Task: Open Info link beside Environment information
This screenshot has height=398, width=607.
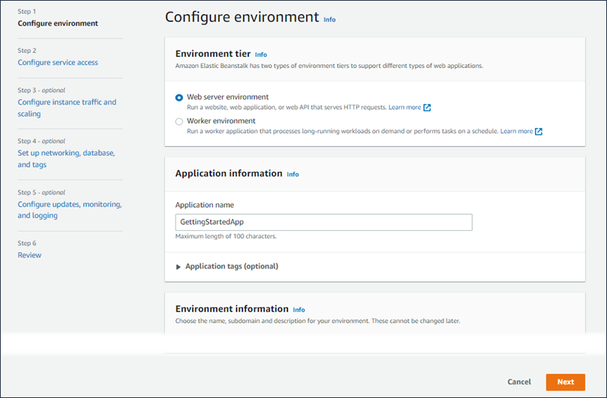Action: point(299,309)
